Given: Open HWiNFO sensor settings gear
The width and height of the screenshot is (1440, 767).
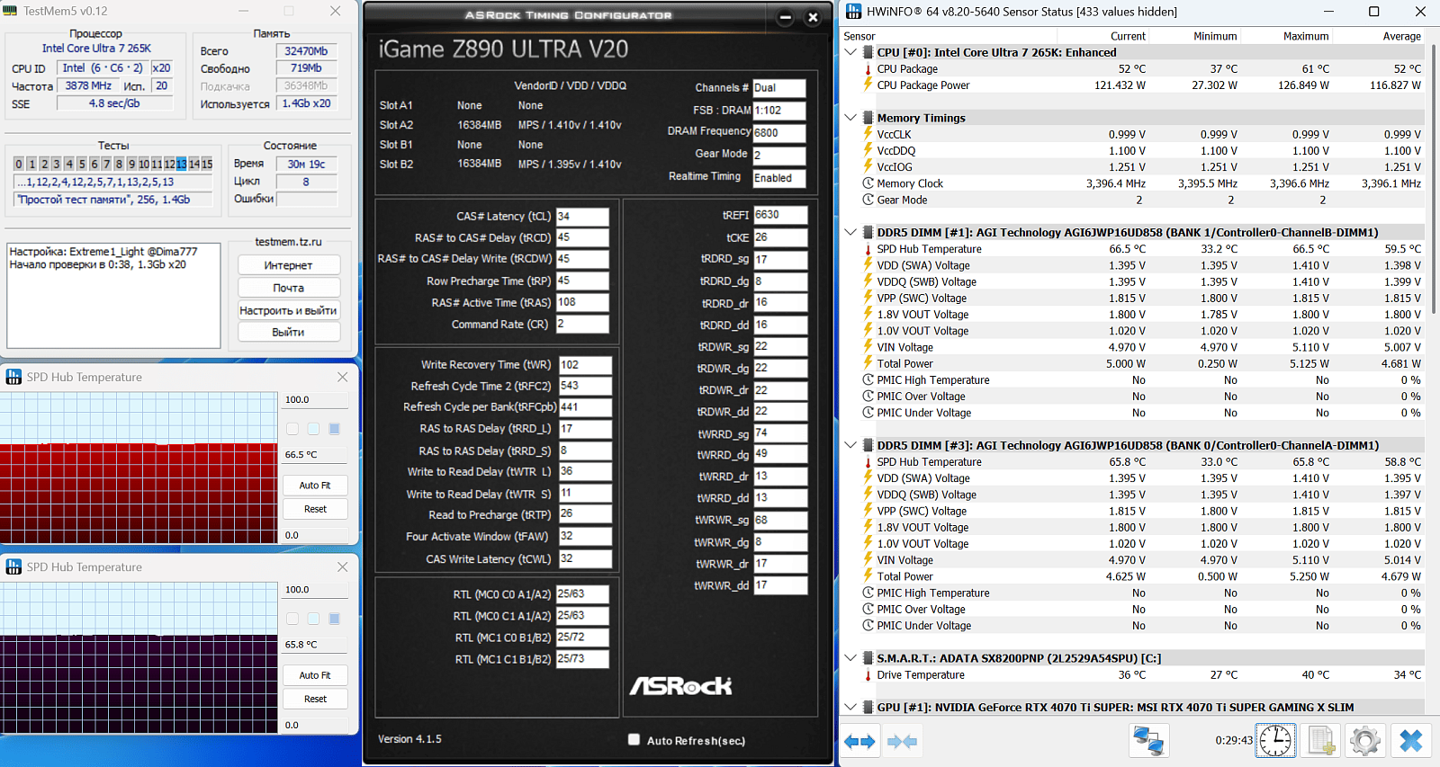Looking at the screenshot, I should (1365, 740).
